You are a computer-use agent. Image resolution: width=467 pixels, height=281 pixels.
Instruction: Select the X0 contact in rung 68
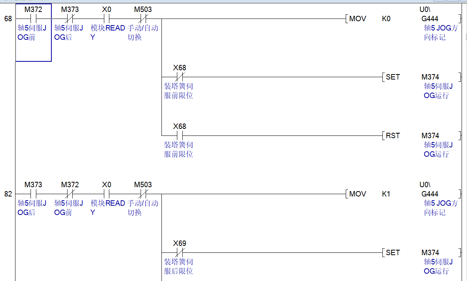coord(107,19)
